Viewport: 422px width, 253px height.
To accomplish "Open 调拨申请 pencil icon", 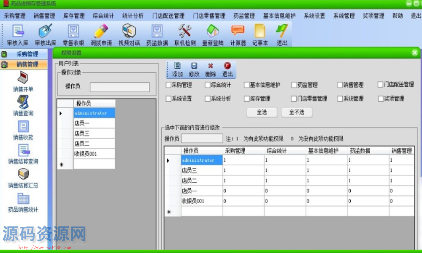I will pos(101,35).
